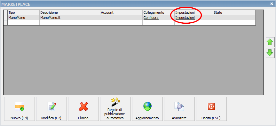Move row down with green arrow

[x=270, y=53]
